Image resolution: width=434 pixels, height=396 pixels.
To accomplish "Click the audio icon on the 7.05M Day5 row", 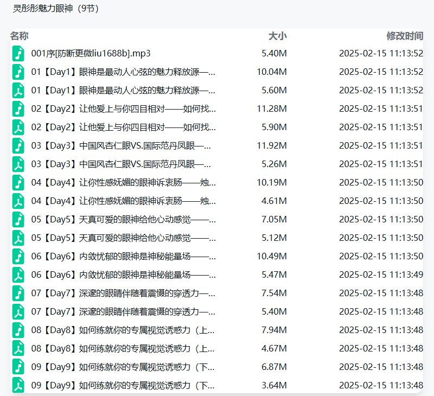I will point(18,220).
